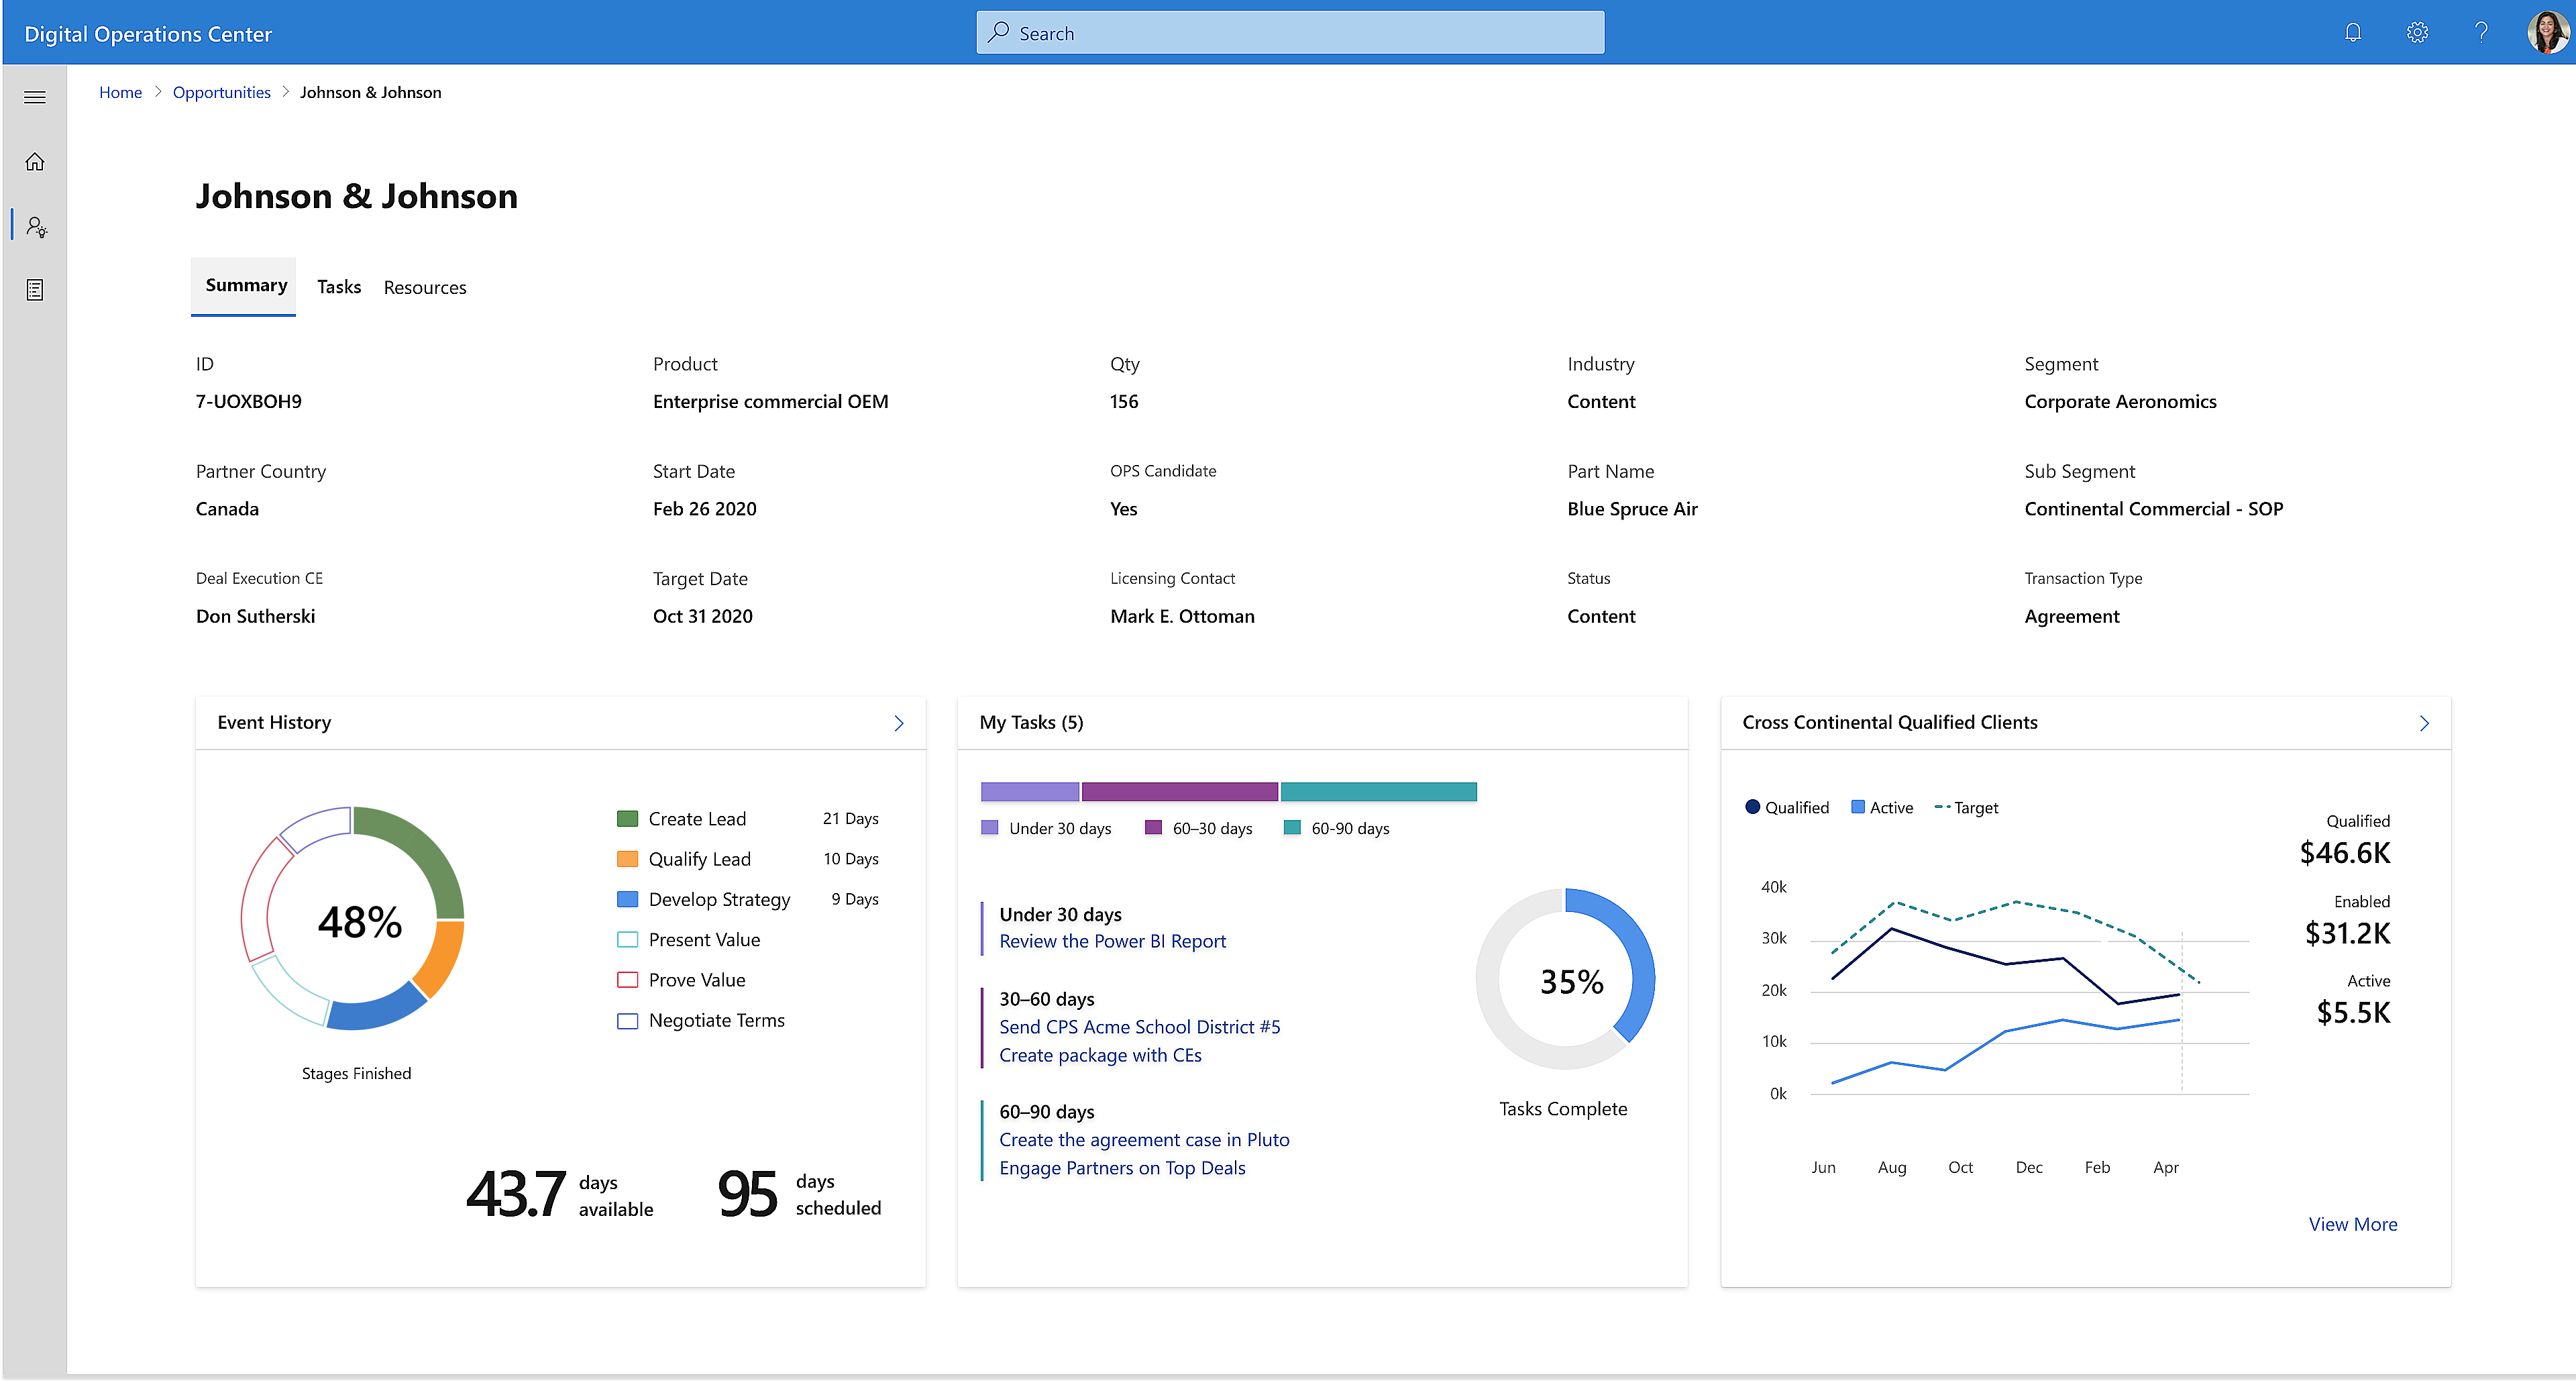
Task: Expand Cross Continental Qualified Clients chevron
Action: pyautogui.click(x=2424, y=723)
